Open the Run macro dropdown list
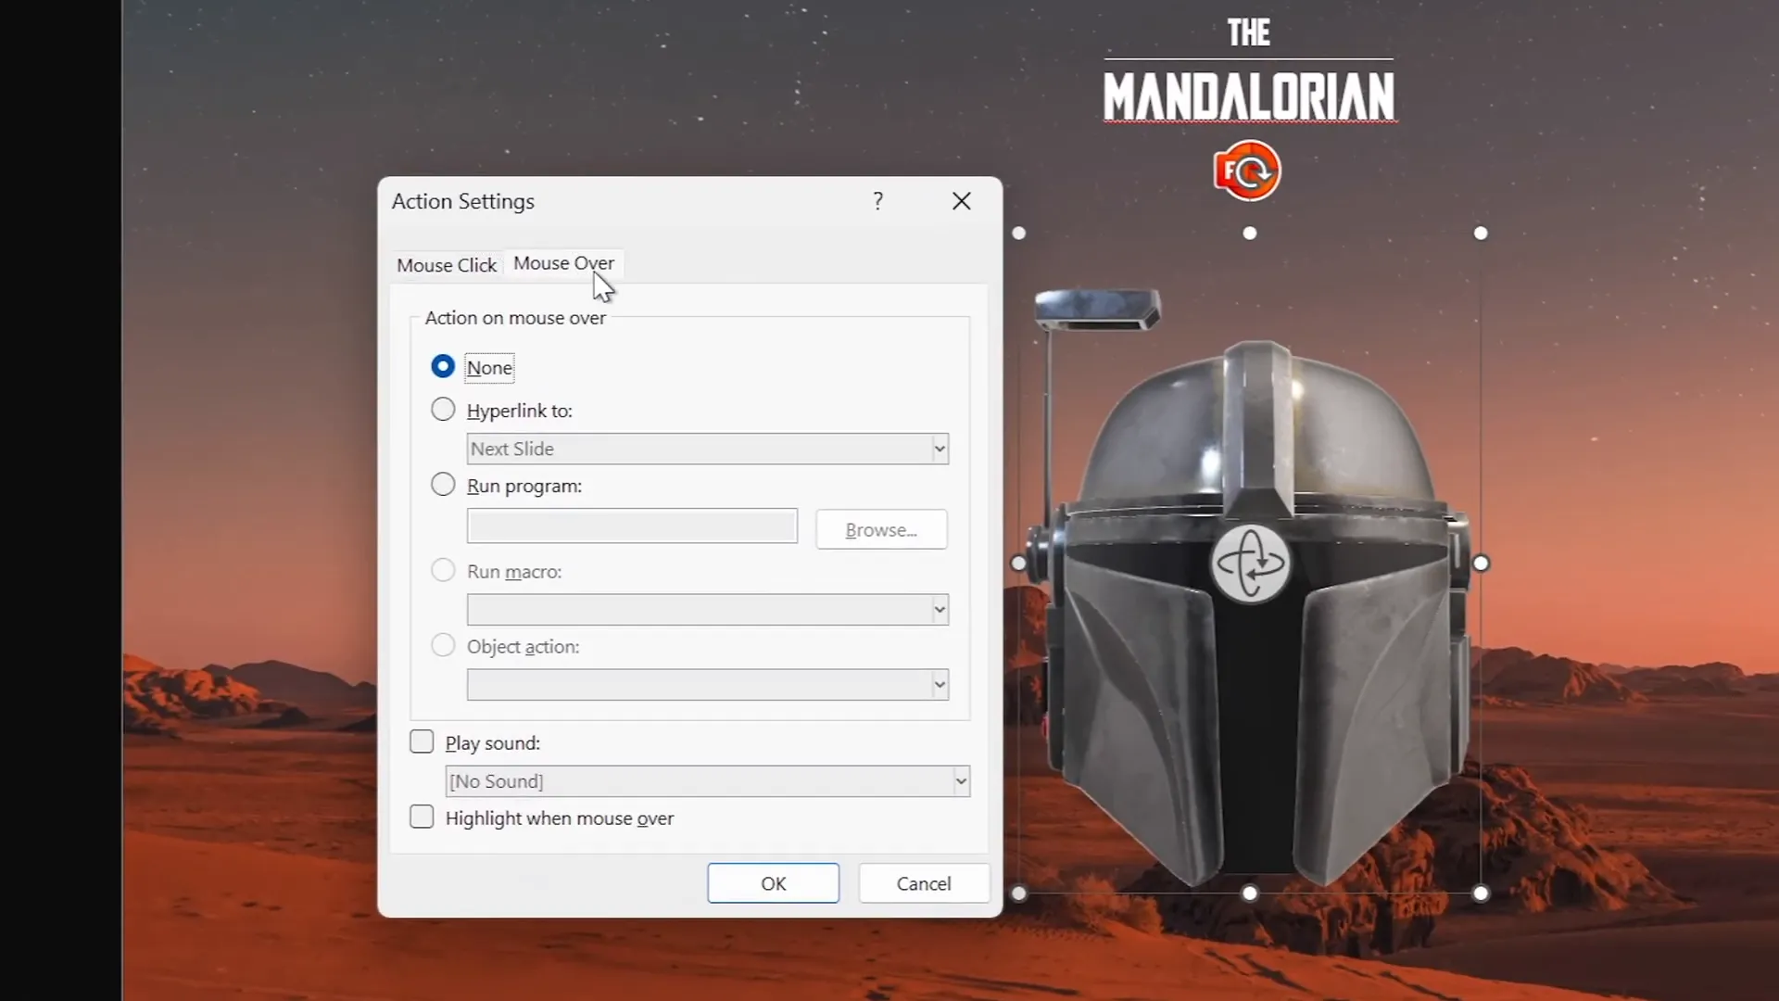The image size is (1779, 1001). click(x=708, y=609)
